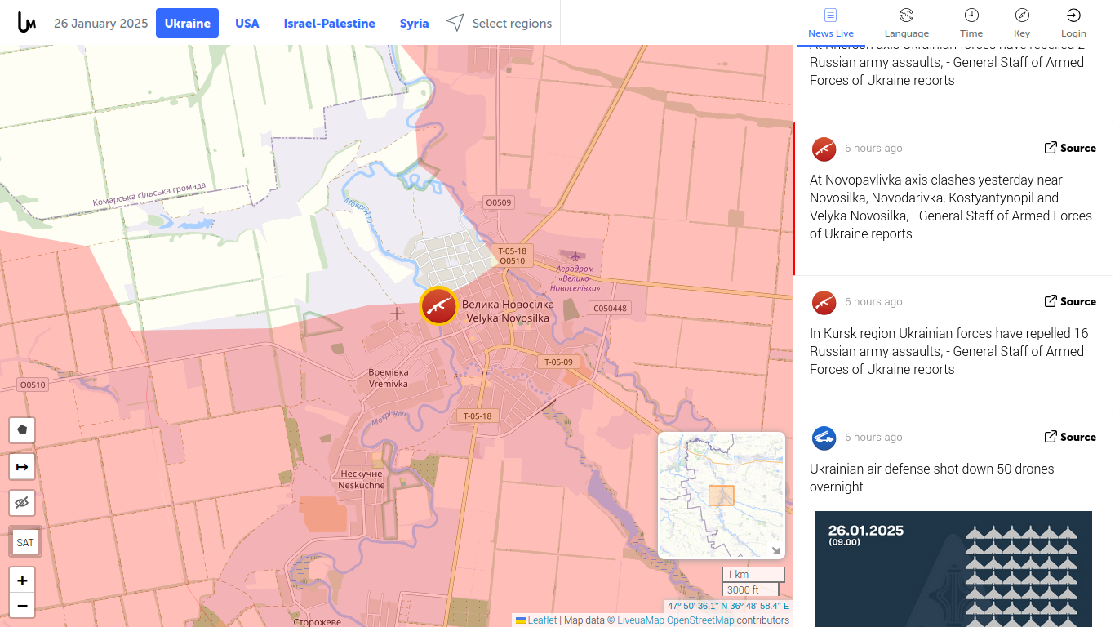Open Source link for Kursk region news
Image resolution: width=1115 pixels, height=627 pixels.
pyautogui.click(x=1070, y=301)
